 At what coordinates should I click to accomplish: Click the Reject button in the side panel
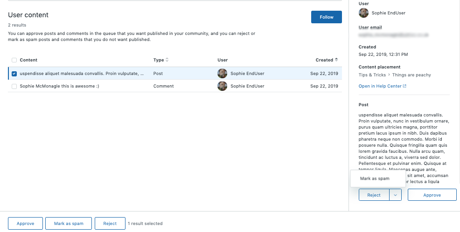coord(374,195)
